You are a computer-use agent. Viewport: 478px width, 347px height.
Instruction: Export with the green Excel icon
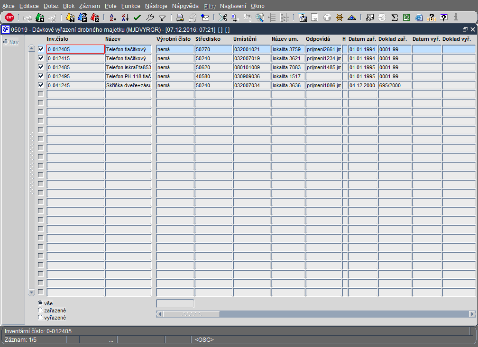coord(407,18)
